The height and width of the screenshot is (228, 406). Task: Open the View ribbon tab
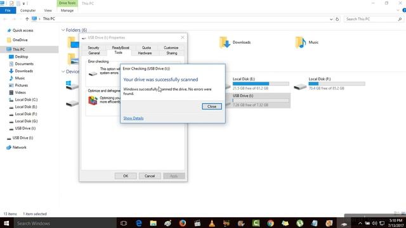tap(48, 10)
